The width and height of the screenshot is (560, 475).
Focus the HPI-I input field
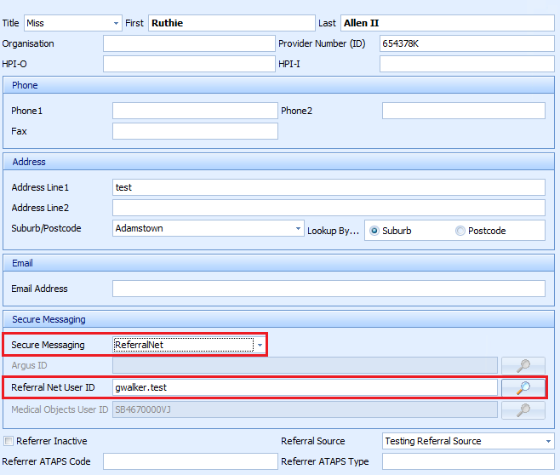click(467, 64)
